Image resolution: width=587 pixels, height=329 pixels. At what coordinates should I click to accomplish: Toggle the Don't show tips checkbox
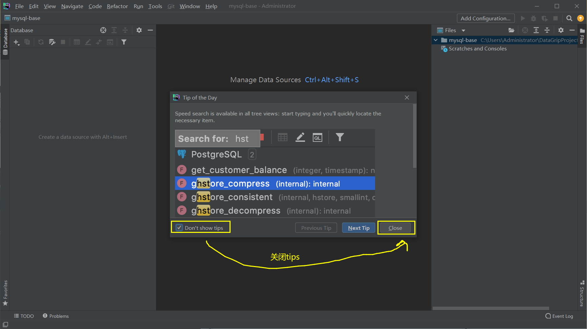(179, 228)
